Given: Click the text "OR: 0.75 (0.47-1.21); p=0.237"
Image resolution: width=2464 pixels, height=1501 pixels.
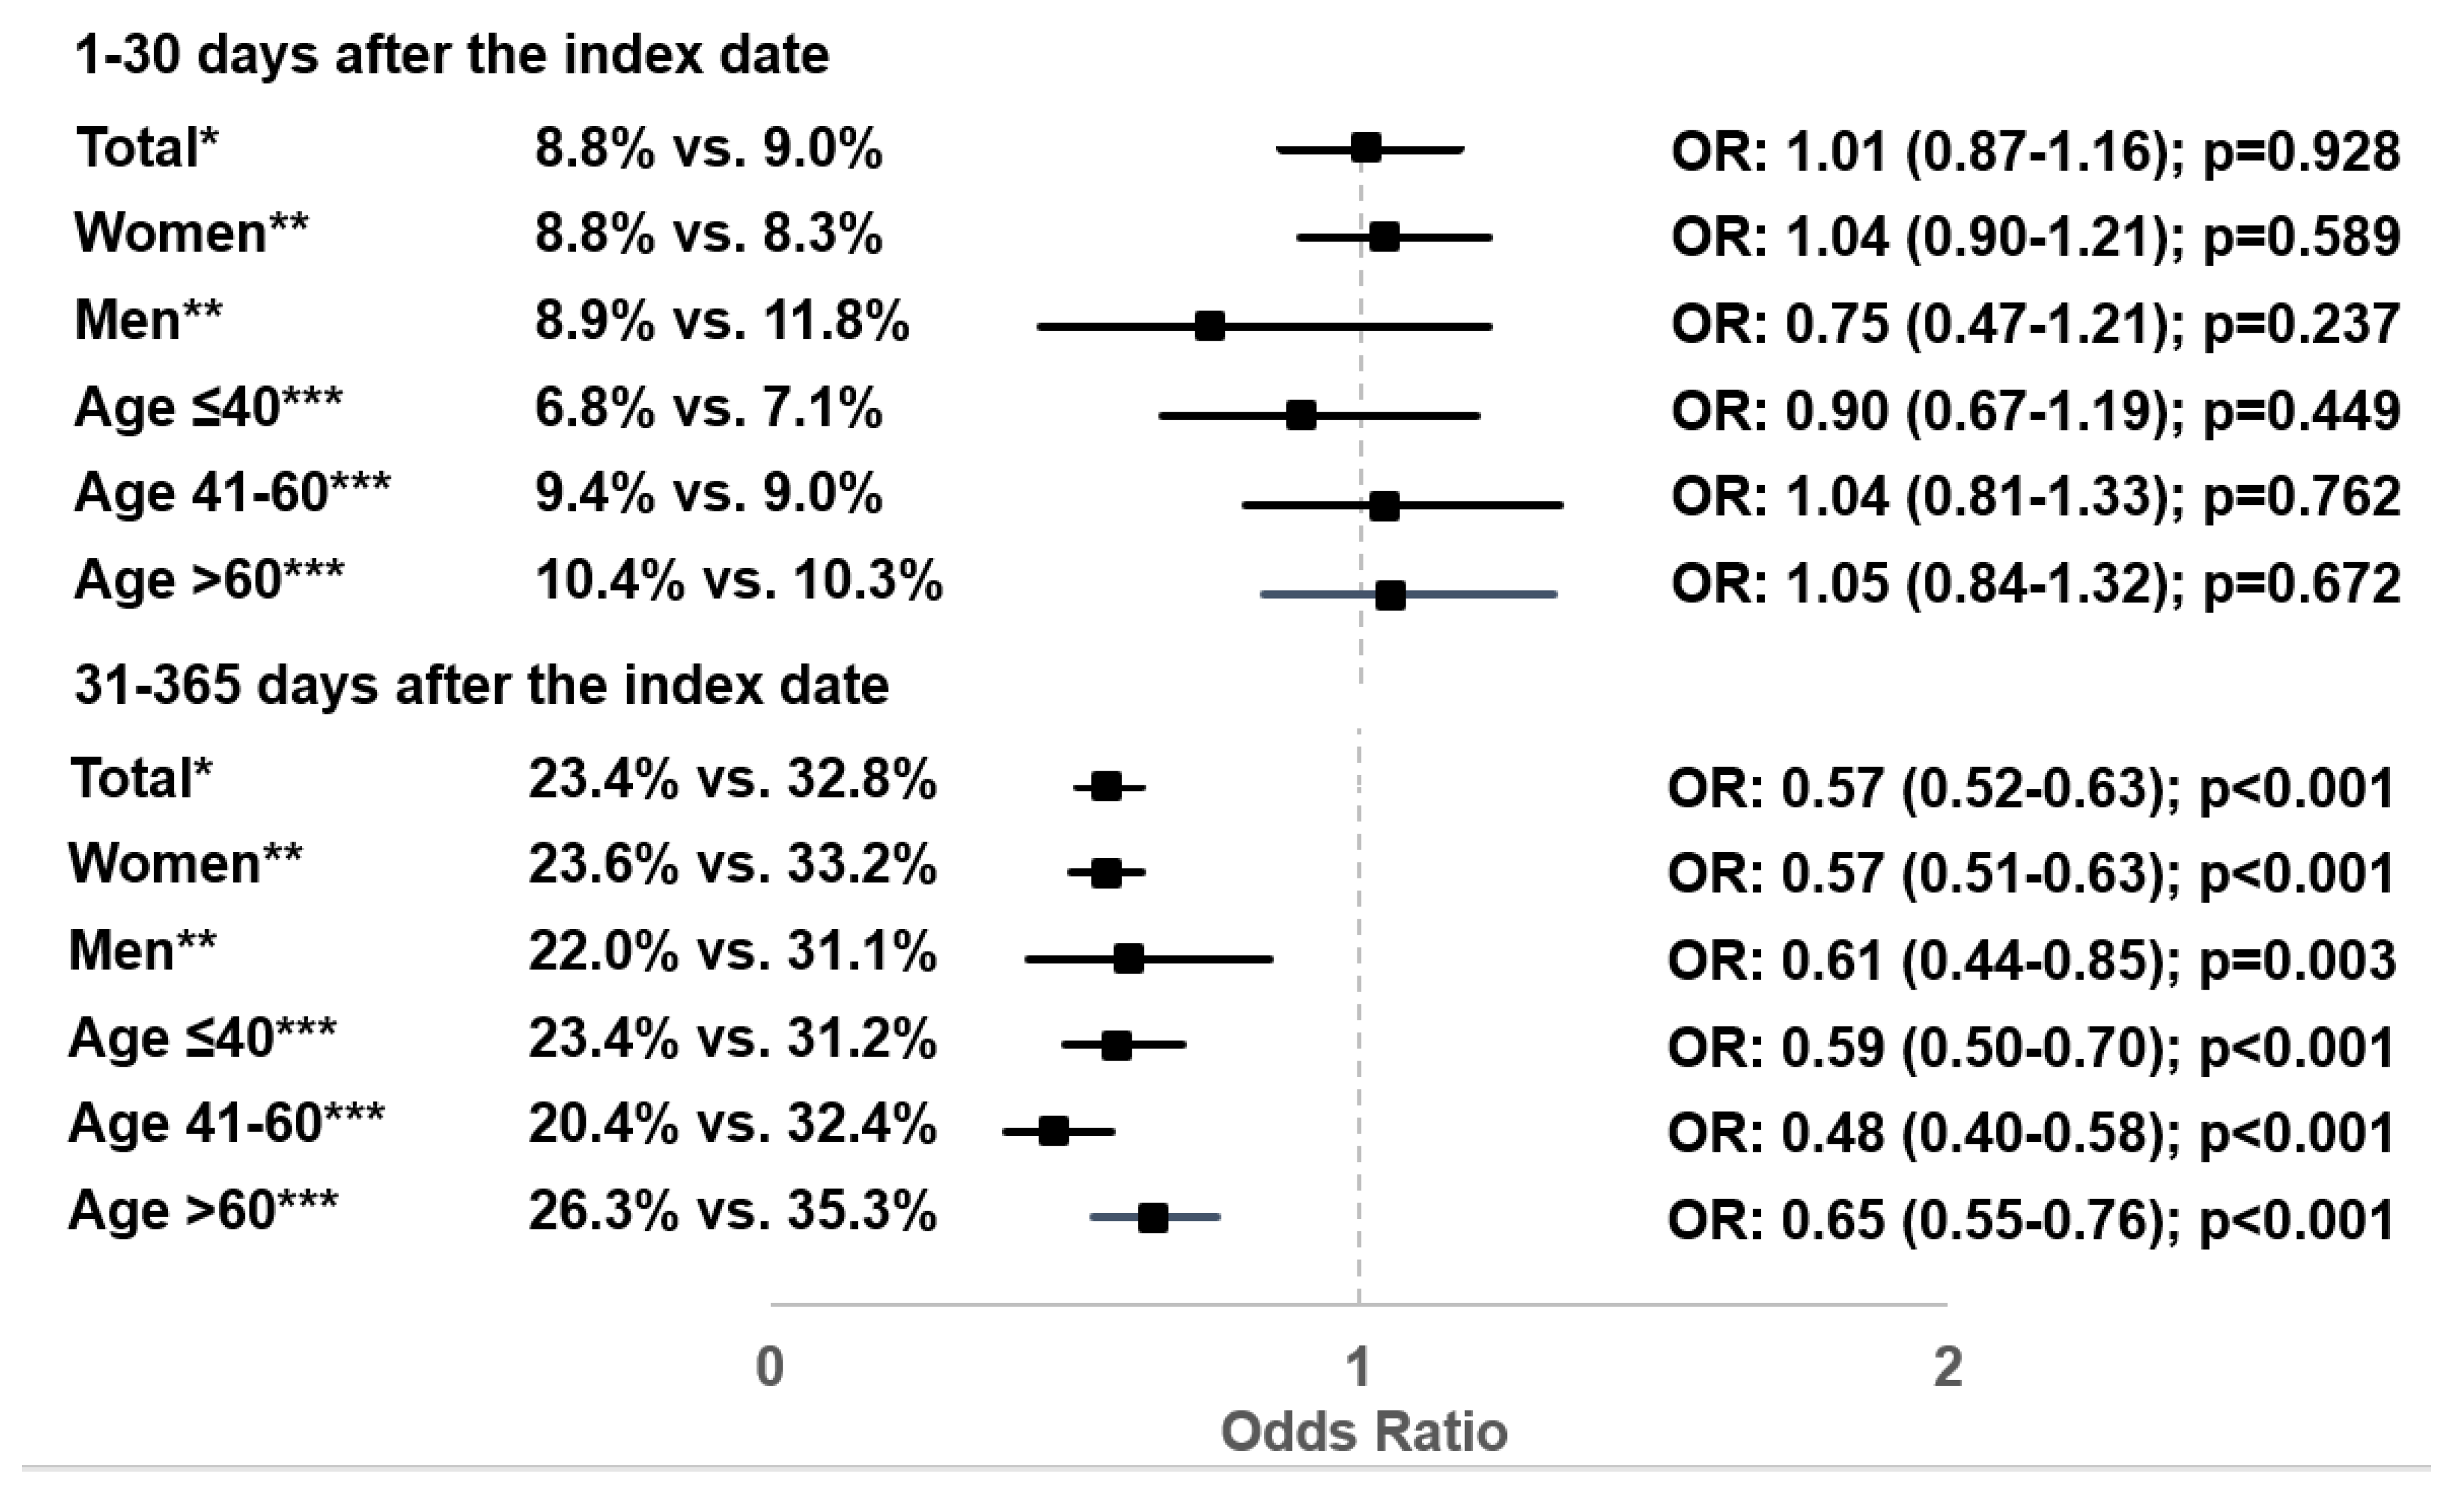Looking at the screenshot, I should click(2035, 323).
